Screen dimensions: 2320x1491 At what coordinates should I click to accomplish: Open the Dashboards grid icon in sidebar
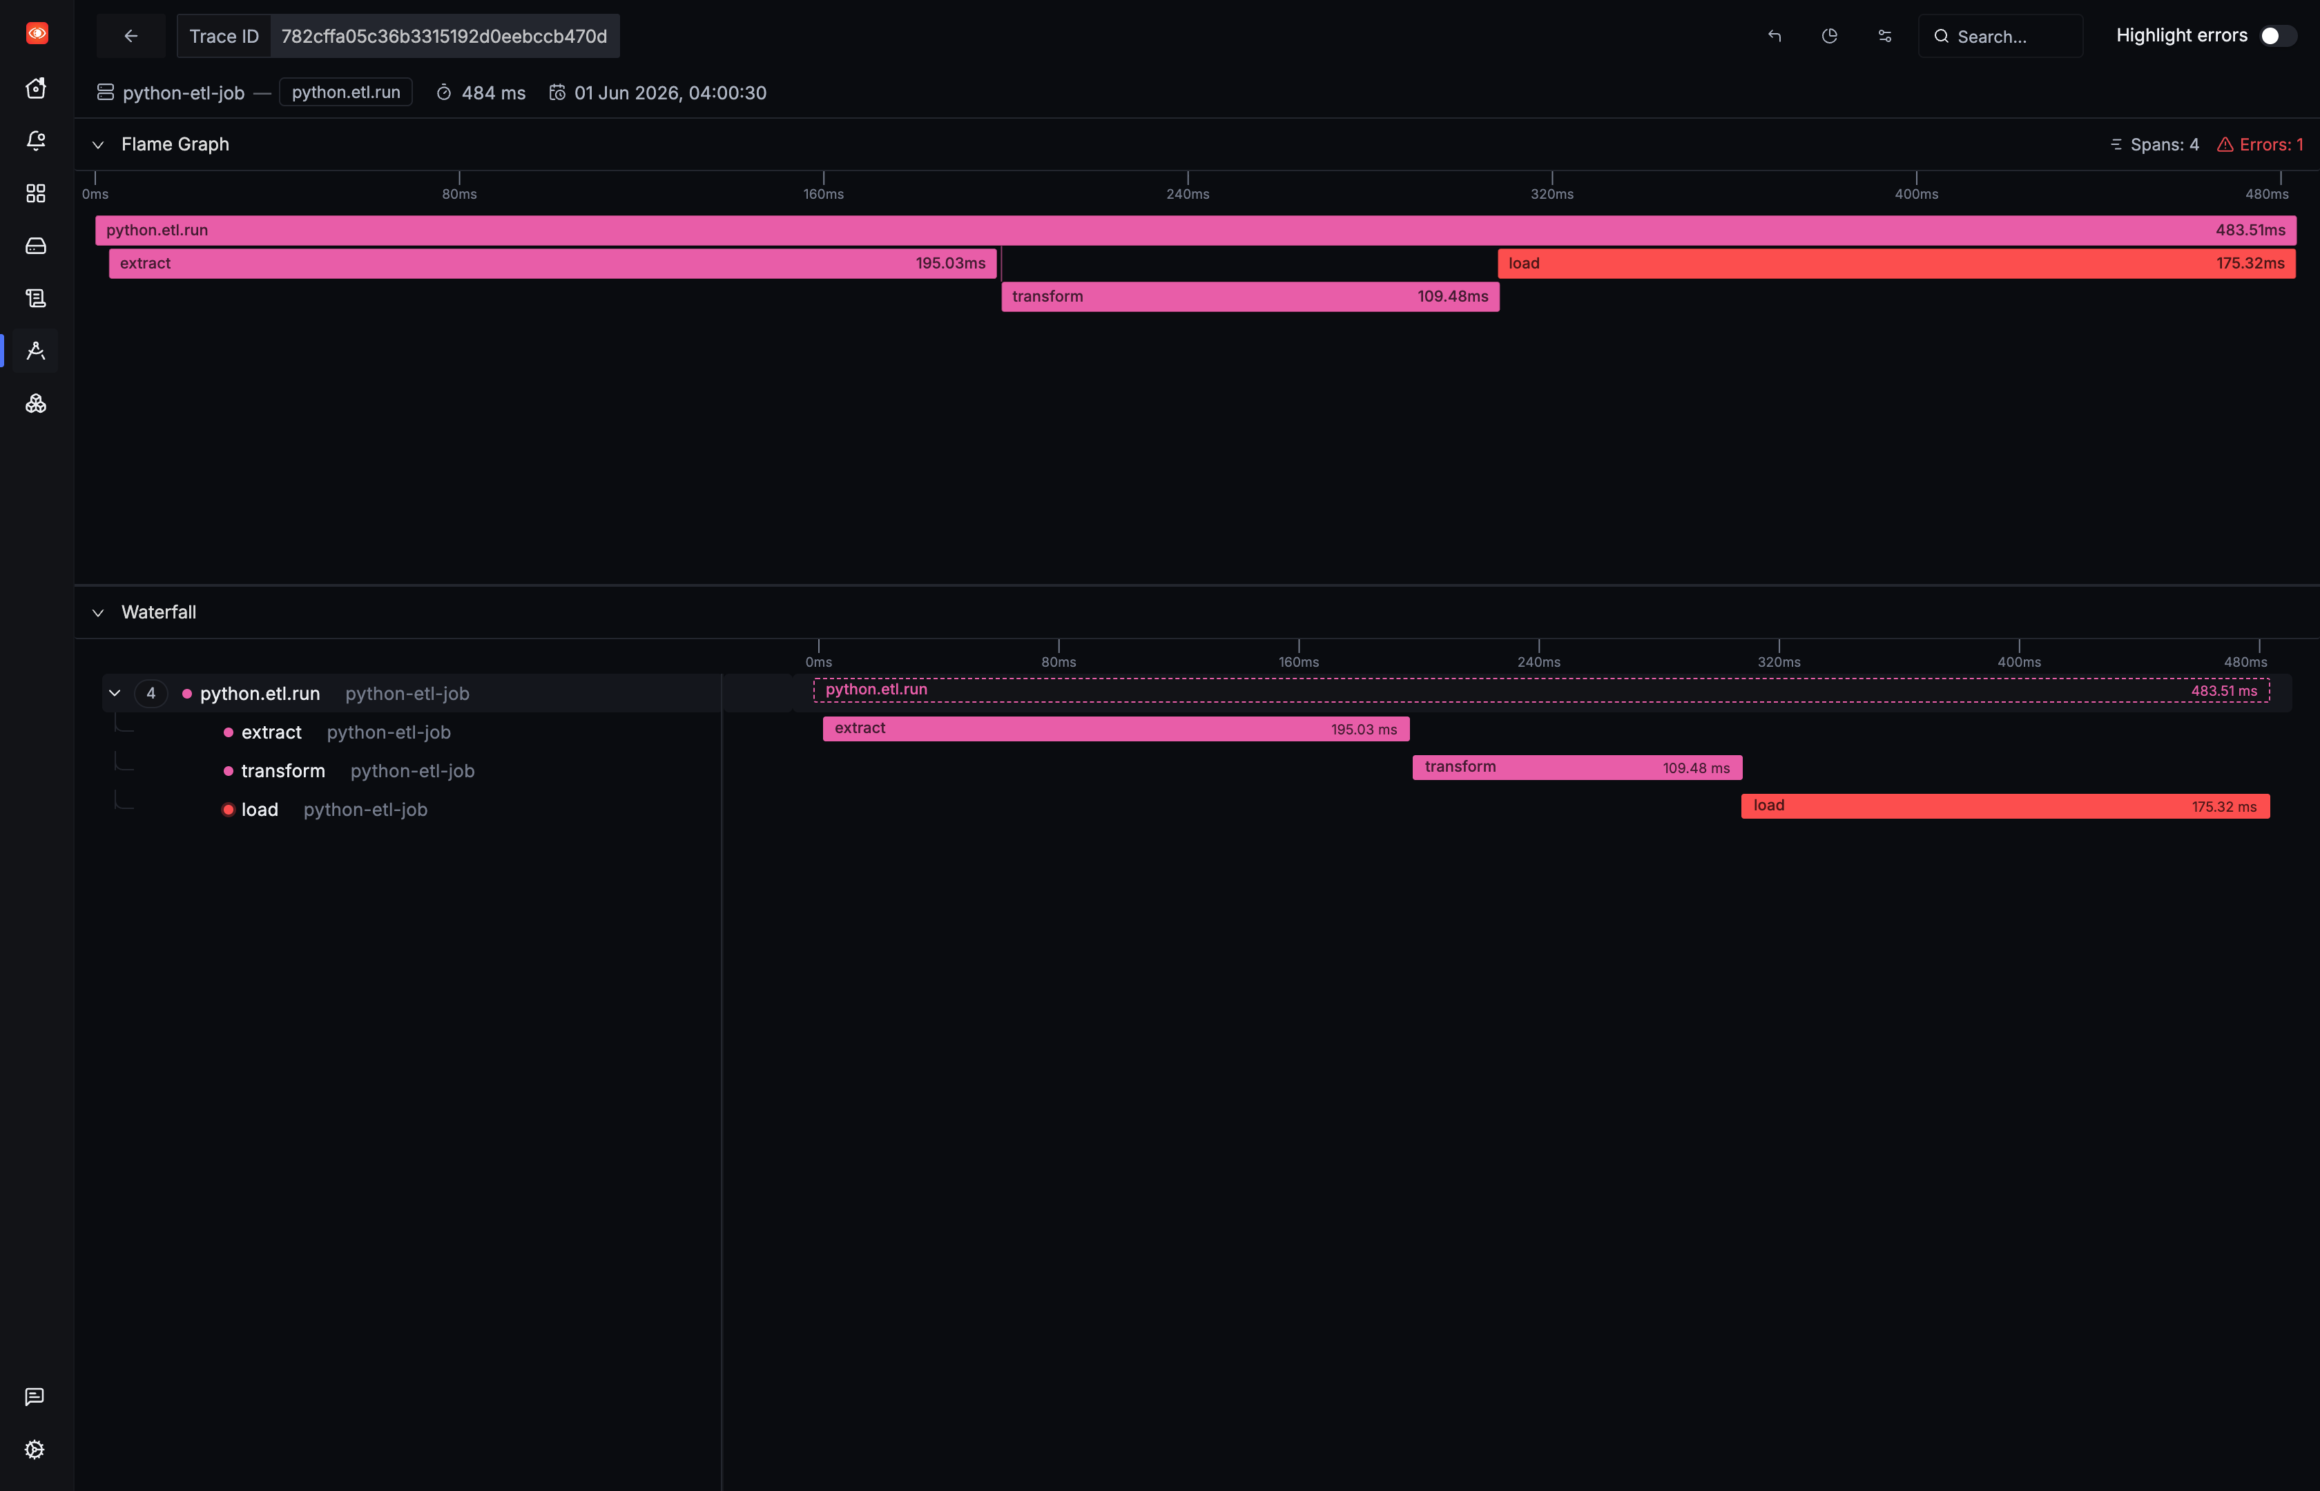pyautogui.click(x=36, y=194)
